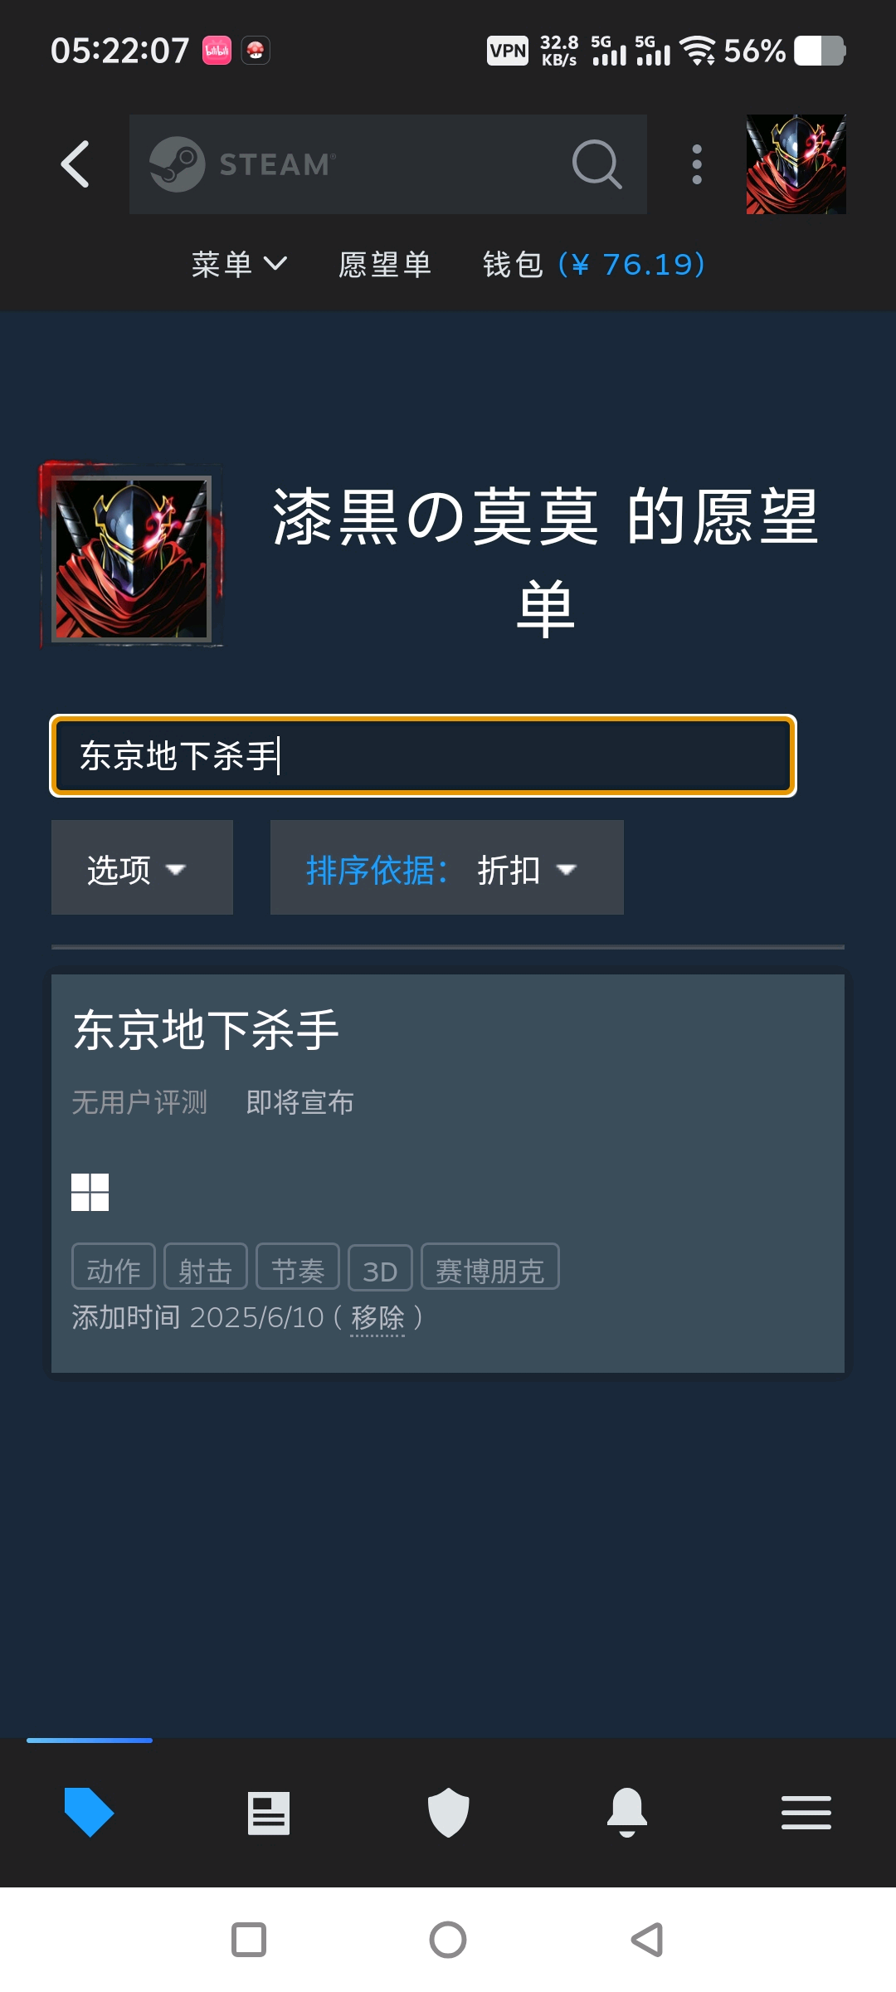Switch to the News tab icon

click(269, 1813)
